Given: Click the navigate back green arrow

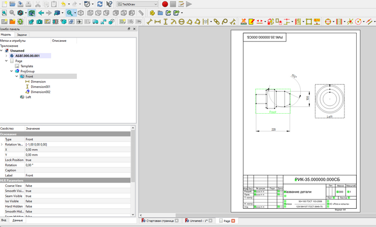Looking at the screenshot, I should pos(41,12).
